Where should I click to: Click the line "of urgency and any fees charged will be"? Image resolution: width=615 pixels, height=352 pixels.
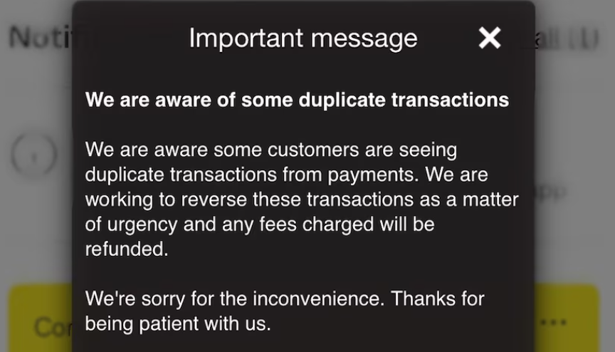[x=260, y=225]
